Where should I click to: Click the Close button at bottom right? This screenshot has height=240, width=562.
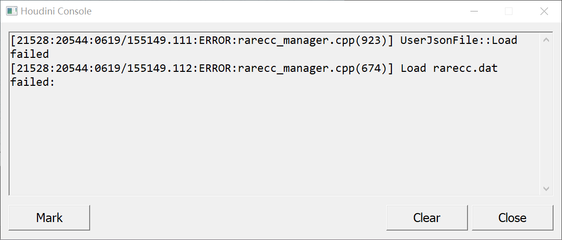pyautogui.click(x=512, y=218)
